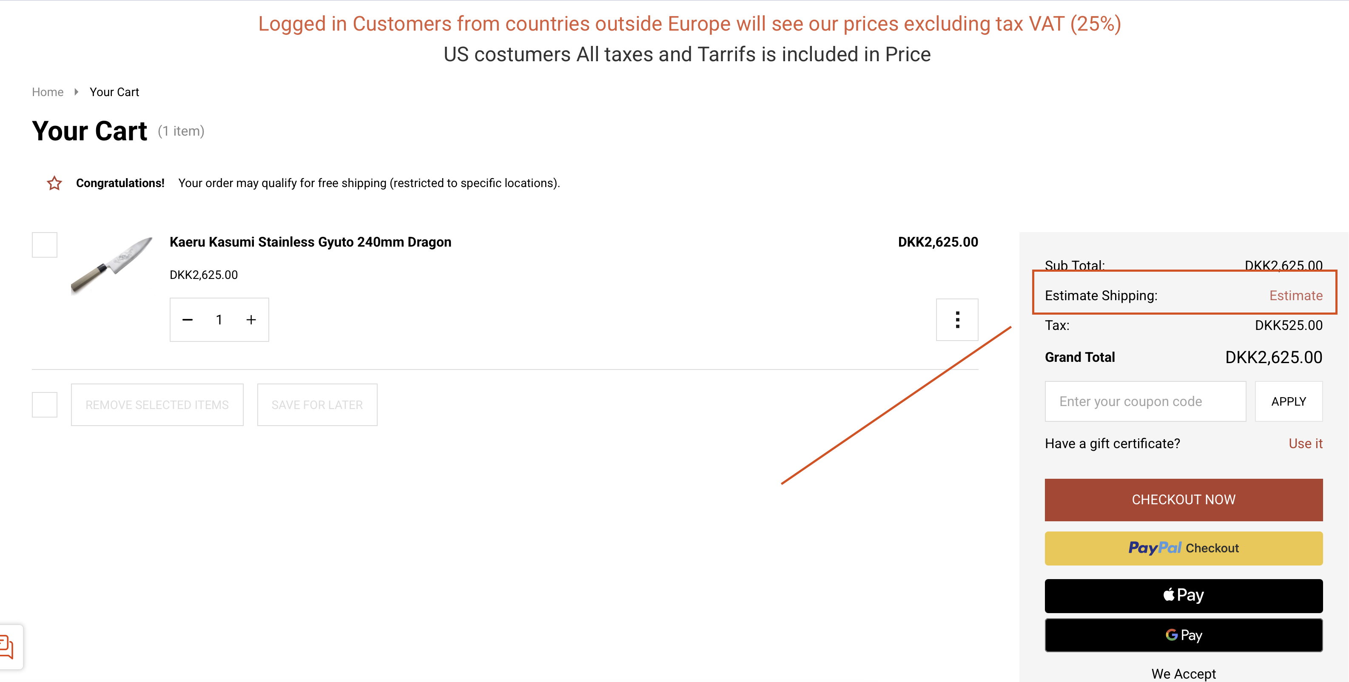Decrease quantity with the minus icon

pos(188,320)
